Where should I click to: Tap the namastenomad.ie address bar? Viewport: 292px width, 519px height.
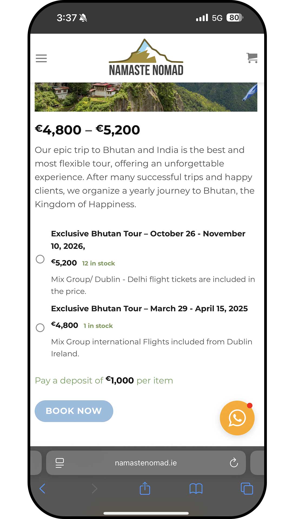pyautogui.click(x=146, y=463)
